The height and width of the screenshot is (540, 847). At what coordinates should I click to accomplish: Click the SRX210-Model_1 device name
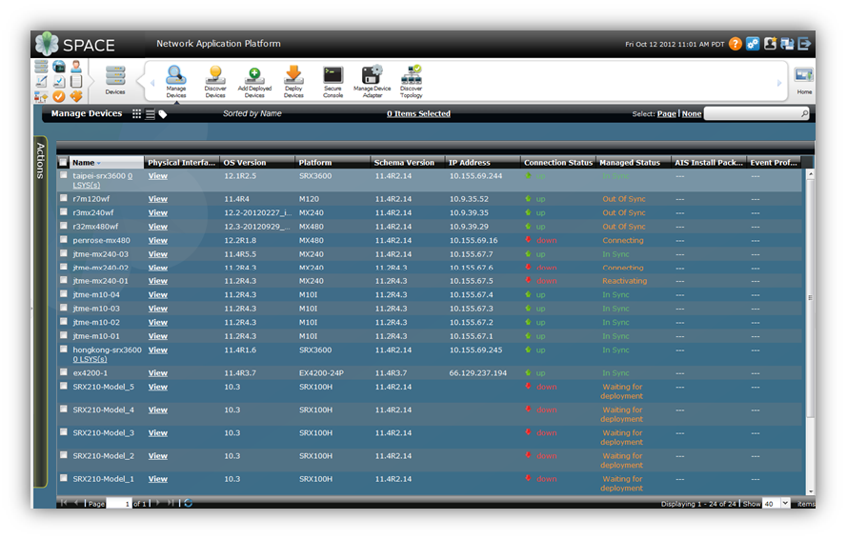[x=103, y=479]
